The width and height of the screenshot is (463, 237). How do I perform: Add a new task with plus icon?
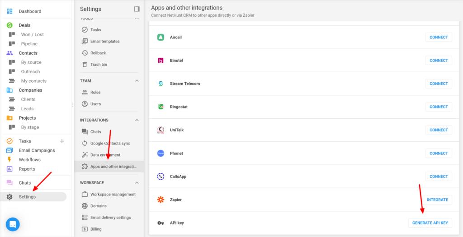pos(62,141)
